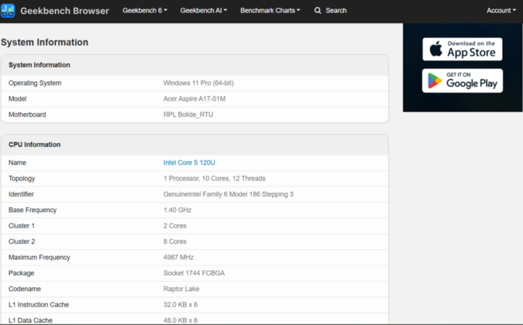523x325 pixels.
Task: Click the Download on the App Store text
Action: (x=471, y=49)
